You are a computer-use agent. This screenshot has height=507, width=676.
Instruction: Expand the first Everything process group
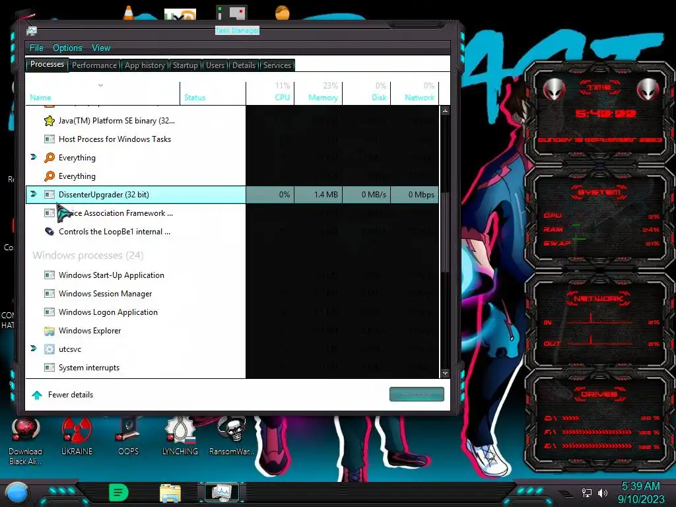click(x=34, y=157)
